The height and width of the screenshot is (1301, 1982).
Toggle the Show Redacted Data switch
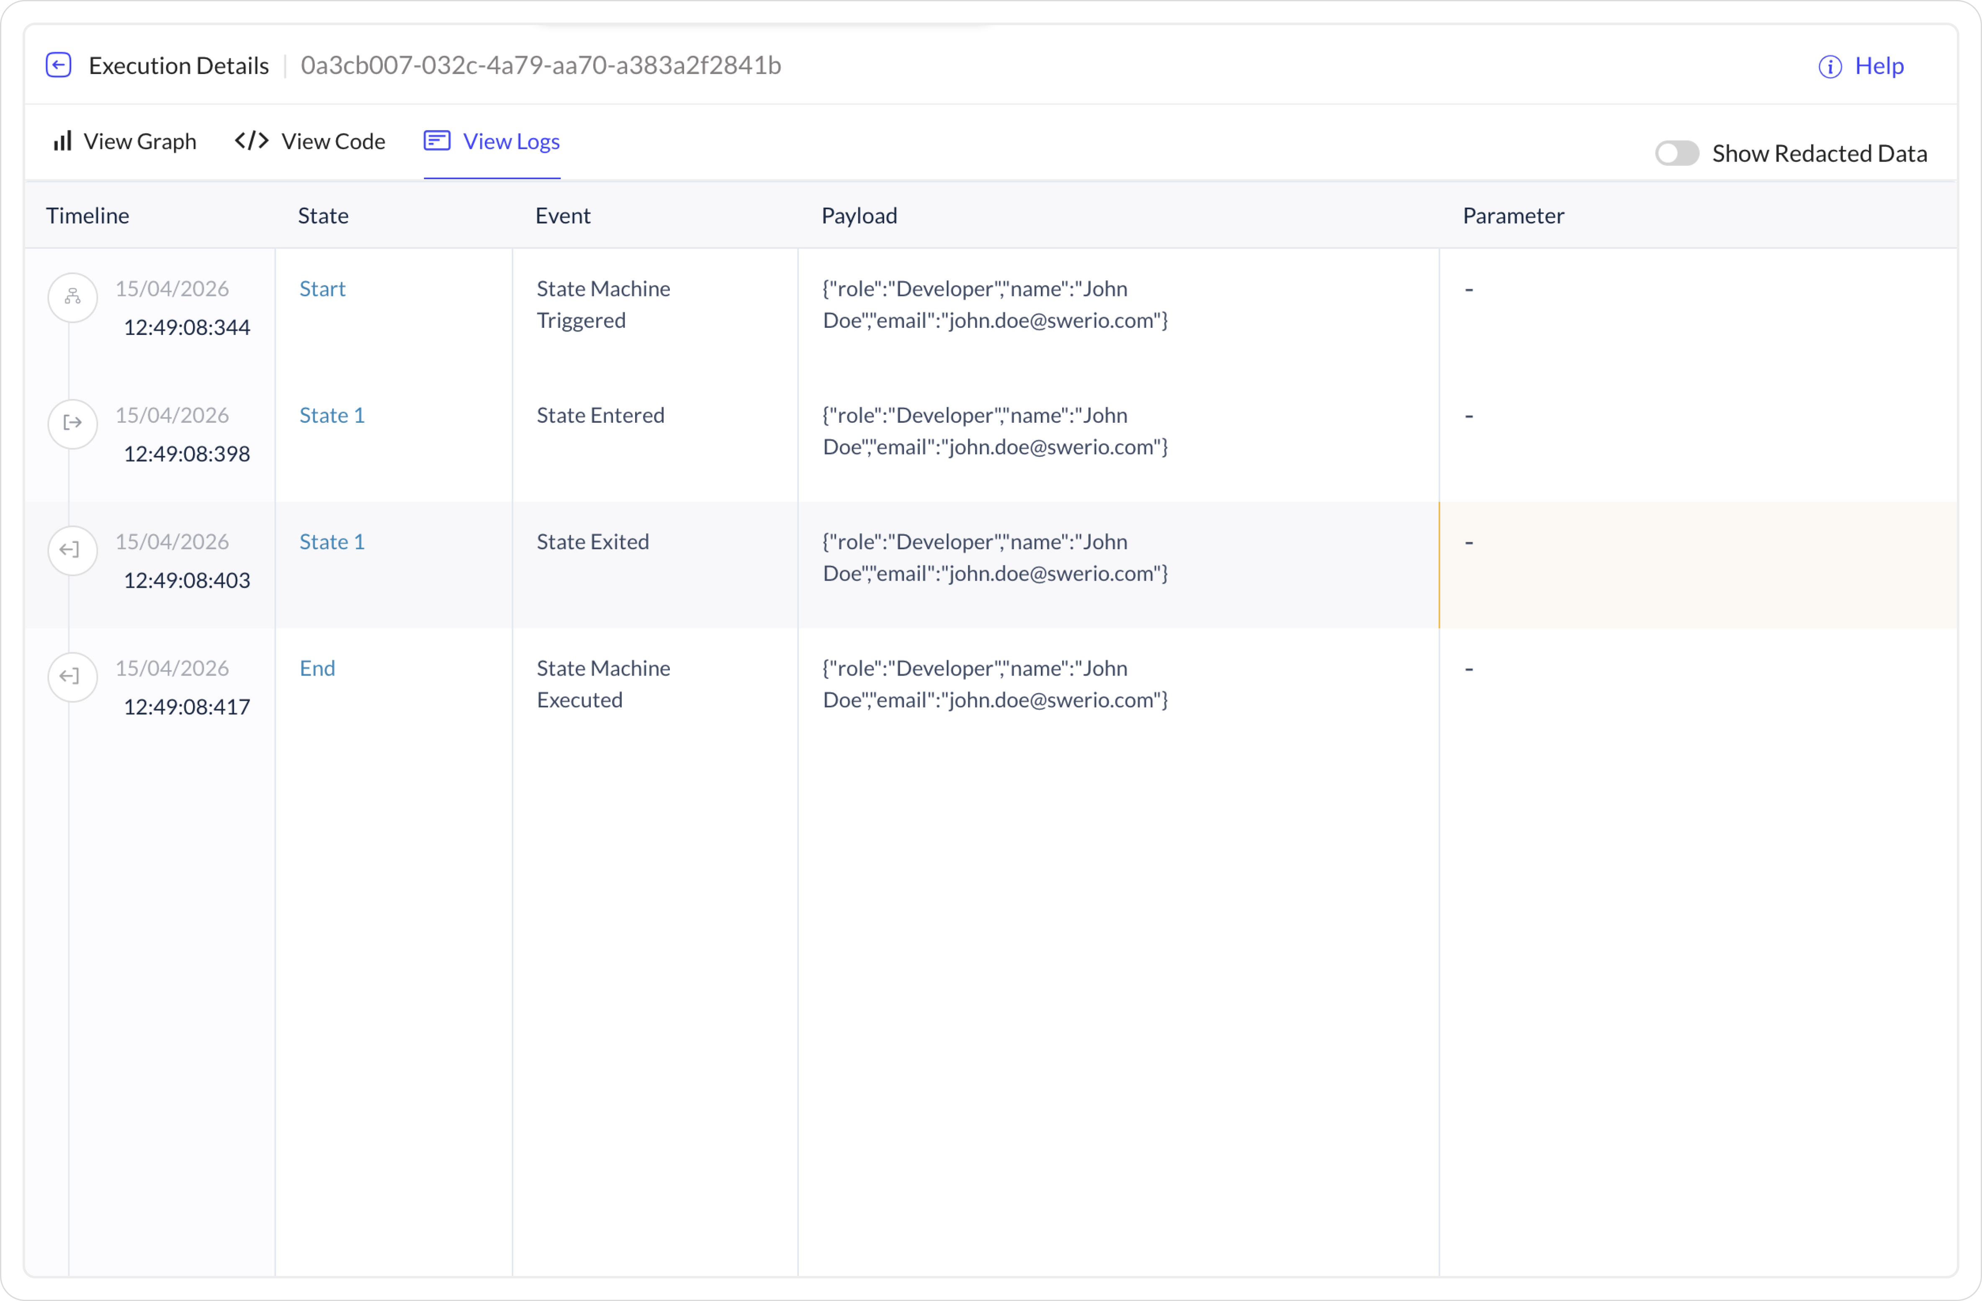(x=1676, y=153)
